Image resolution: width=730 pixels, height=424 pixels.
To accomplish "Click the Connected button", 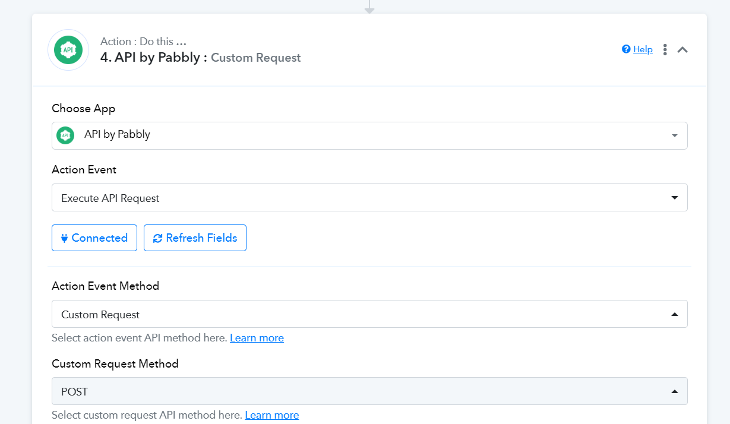I will click(x=94, y=238).
